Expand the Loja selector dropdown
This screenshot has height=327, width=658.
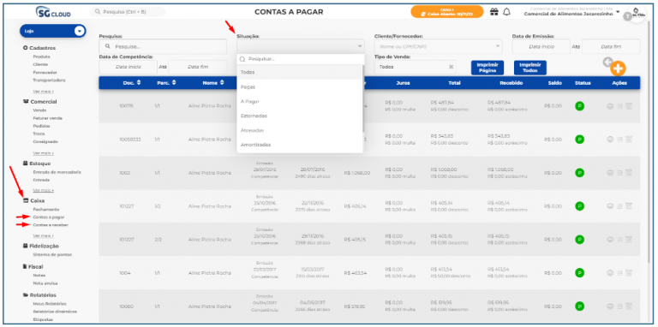(79, 31)
